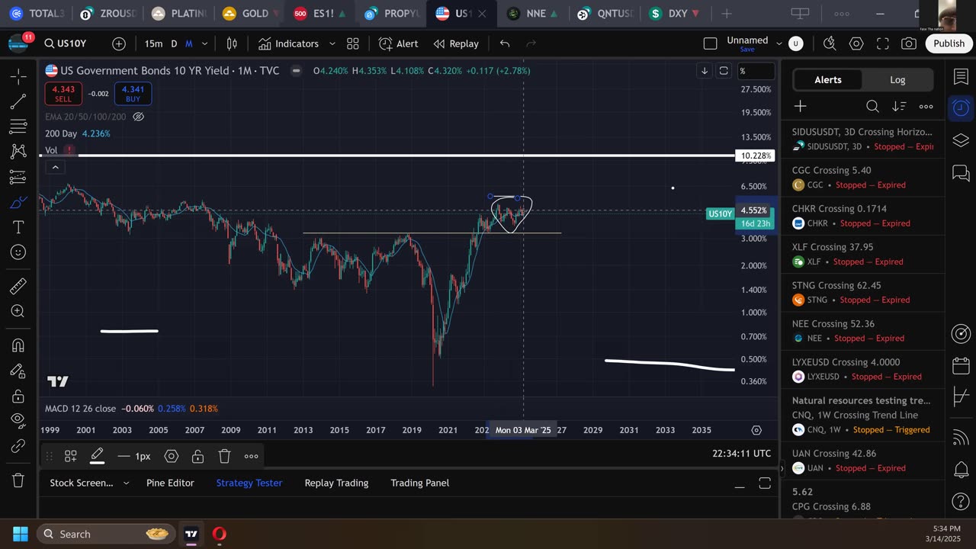Switch to the Alerts tab
Image resolution: width=976 pixels, height=549 pixels.
[828, 79]
